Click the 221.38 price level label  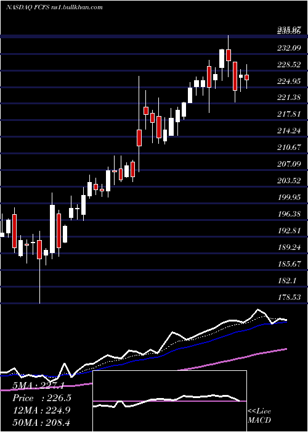pyautogui.click(x=289, y=98)
